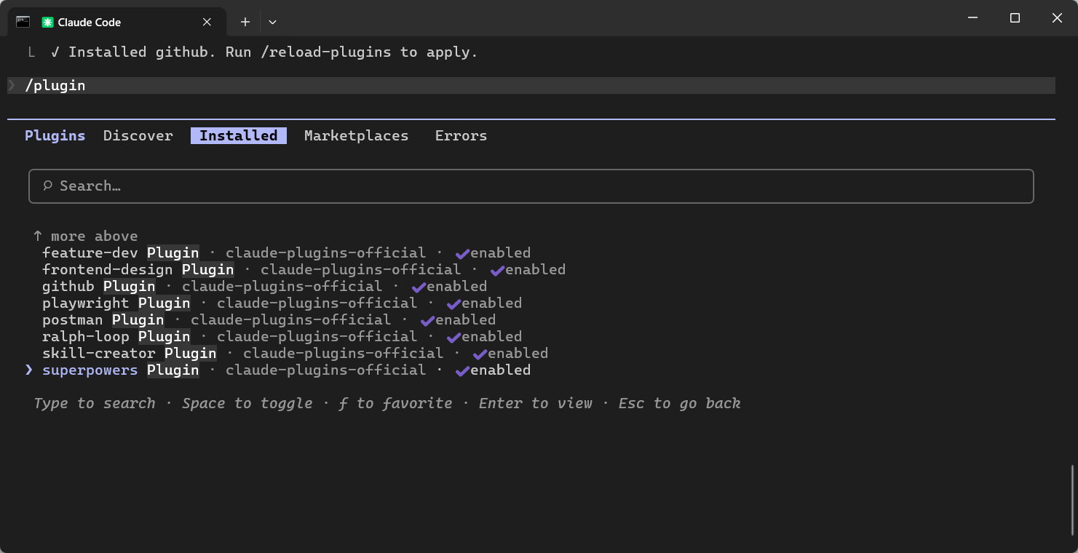Select the ralph-loop plugin name
Image resolution: width=1078 pixels, height=553 pixels.
(86, 337)
